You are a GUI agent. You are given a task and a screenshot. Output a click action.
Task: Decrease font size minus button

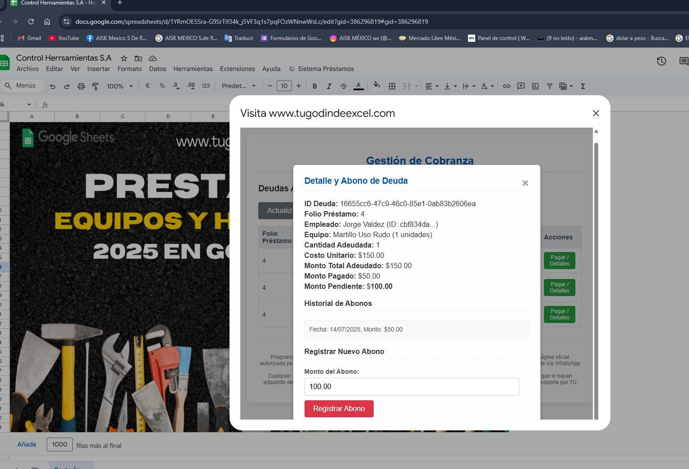270,86
